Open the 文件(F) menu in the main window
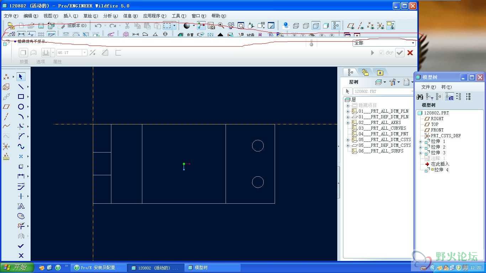The image size is (486, 273). [x=11, y=16]
